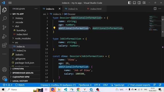
Task: Expand the СТРУКТУРА section
Action: click(x=25, y=69)
